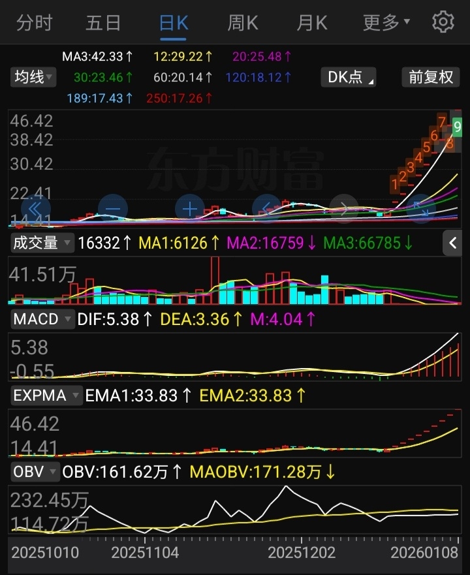Open the 更多 periods dropdown

[x=386, y=23]
